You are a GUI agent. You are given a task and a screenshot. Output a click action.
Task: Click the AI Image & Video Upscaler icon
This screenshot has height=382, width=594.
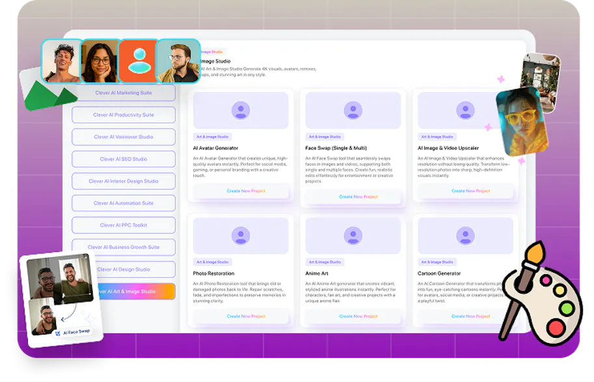click(x=465, y=110)
